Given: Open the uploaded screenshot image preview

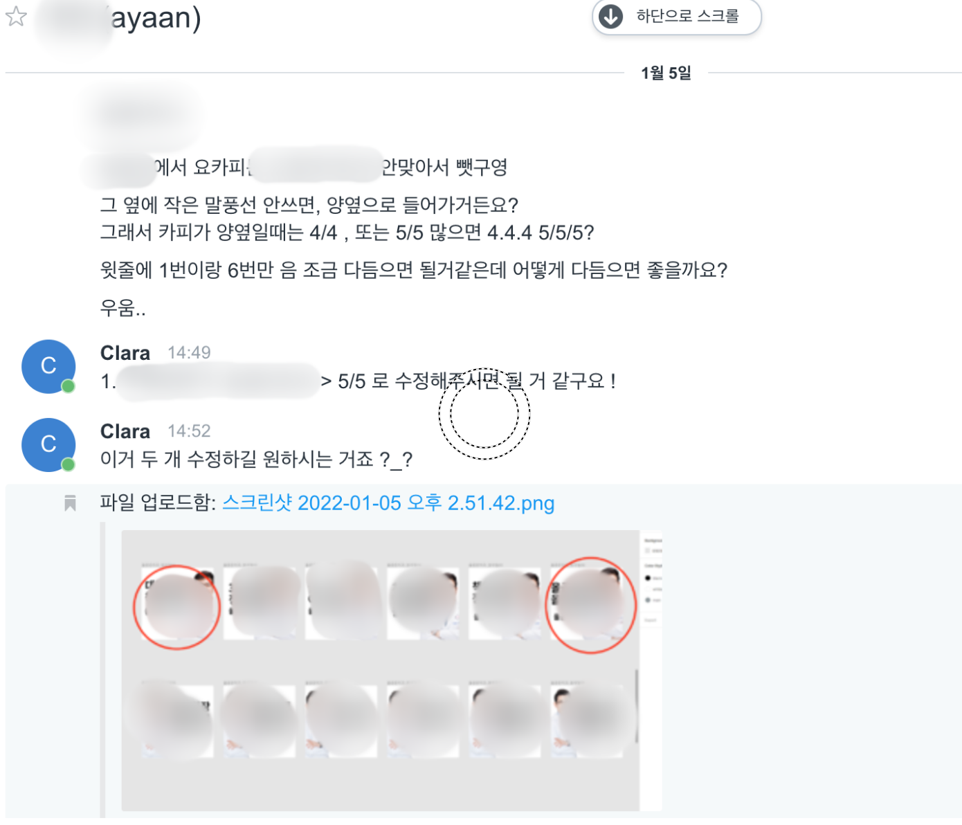Looking at the screenshot, I should click(392, 670).
